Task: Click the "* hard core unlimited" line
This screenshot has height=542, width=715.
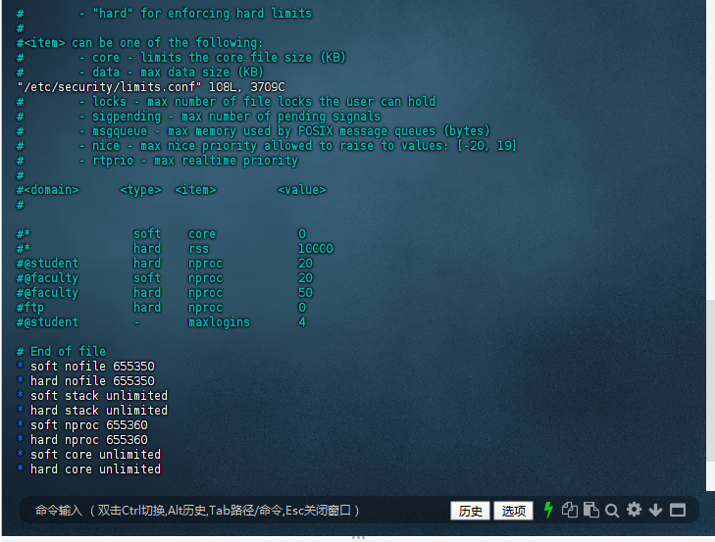Action: pos(88,469)
